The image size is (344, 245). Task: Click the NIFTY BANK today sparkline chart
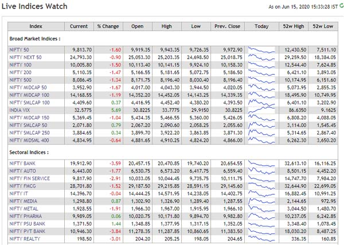261,164
